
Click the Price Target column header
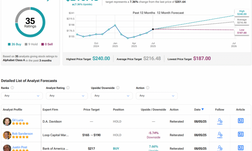point(91,109)
